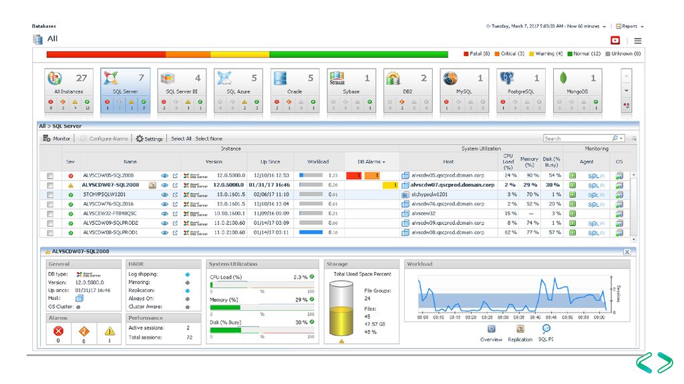Sort by the Up Since column header
684x384 pixels.
pos(270,161)
